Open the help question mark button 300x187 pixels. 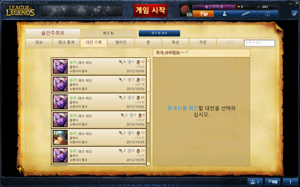pos(268,13)
